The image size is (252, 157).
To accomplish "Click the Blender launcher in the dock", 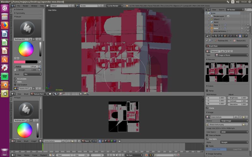I will tap(5, 85).
